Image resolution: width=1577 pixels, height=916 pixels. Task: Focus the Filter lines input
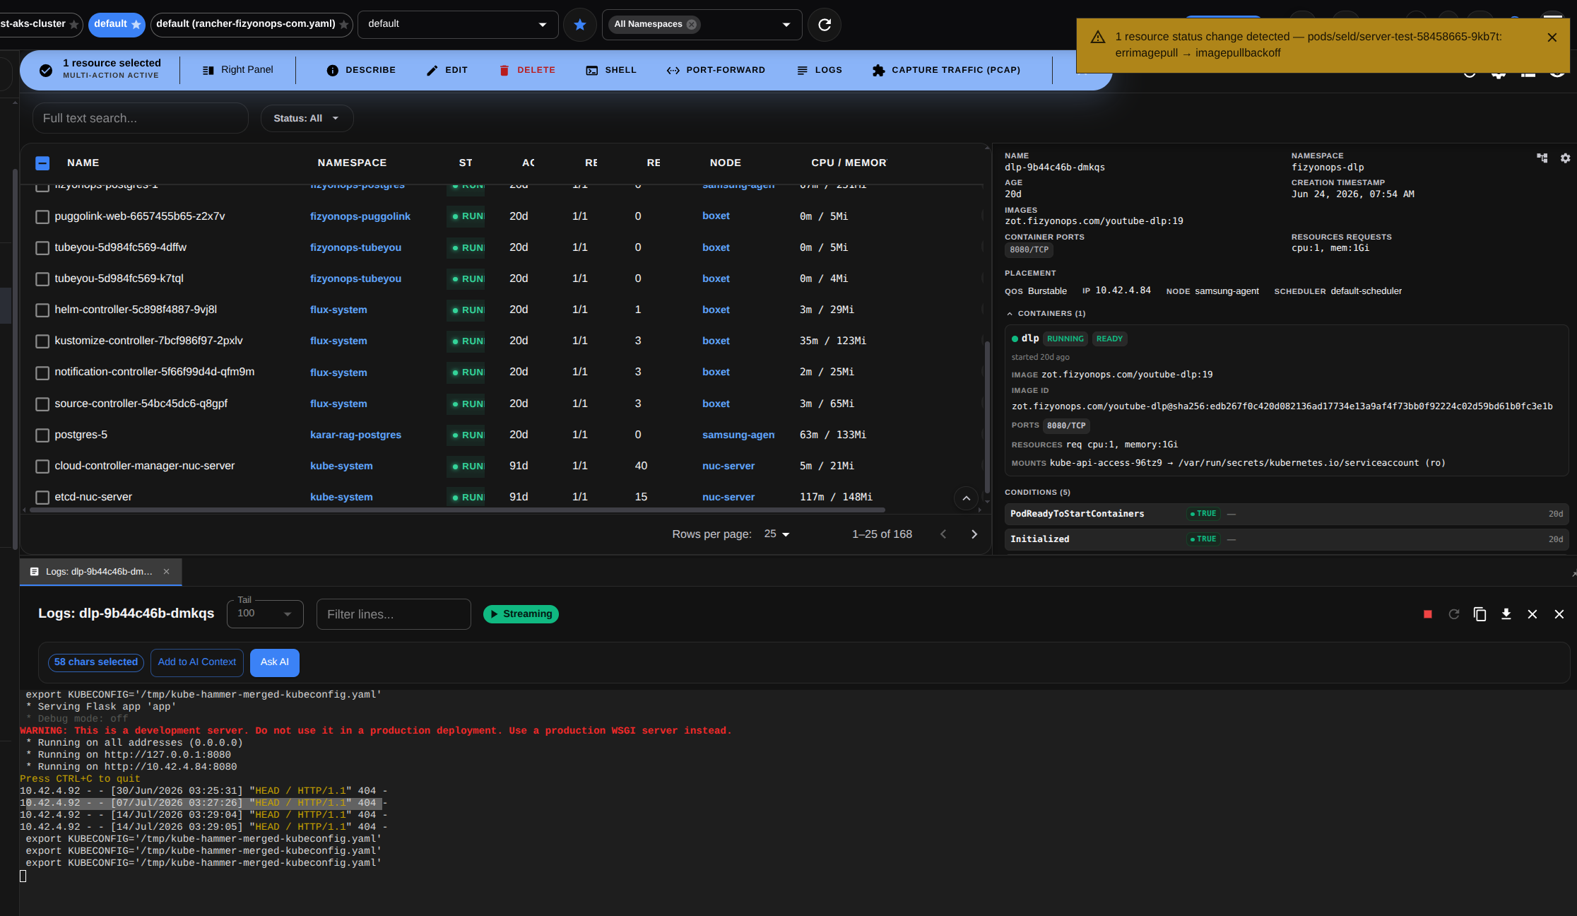point(394,614)
